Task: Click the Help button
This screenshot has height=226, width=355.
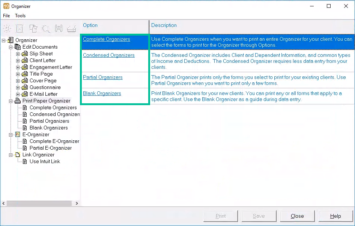Action: coord(335,216)
